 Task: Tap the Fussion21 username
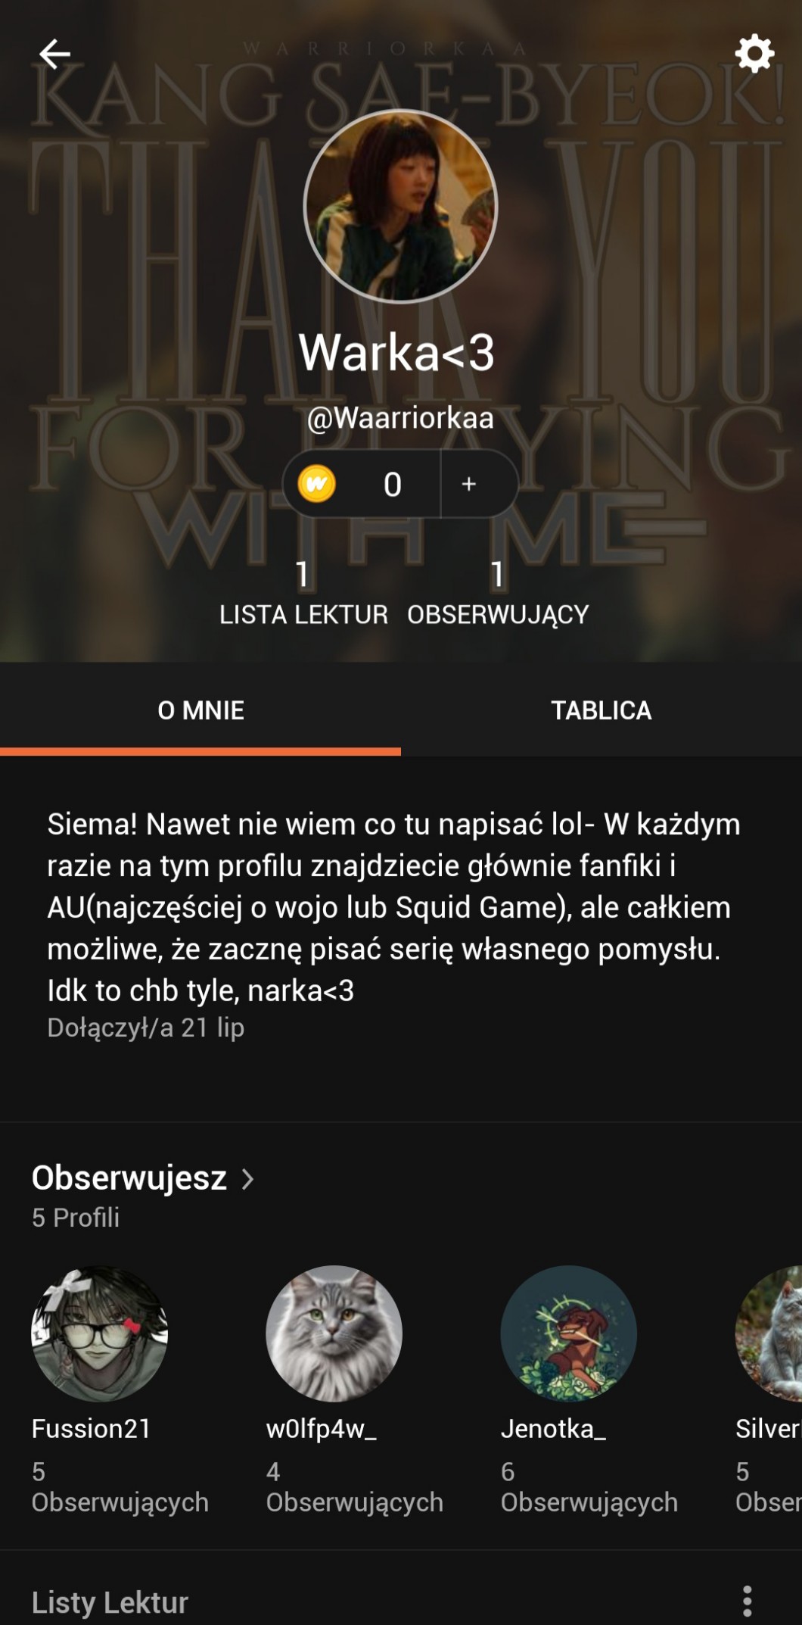[x=92, y=1429]
